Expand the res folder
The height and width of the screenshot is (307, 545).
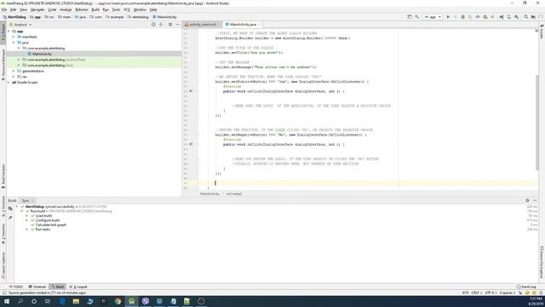coord(14,77)
